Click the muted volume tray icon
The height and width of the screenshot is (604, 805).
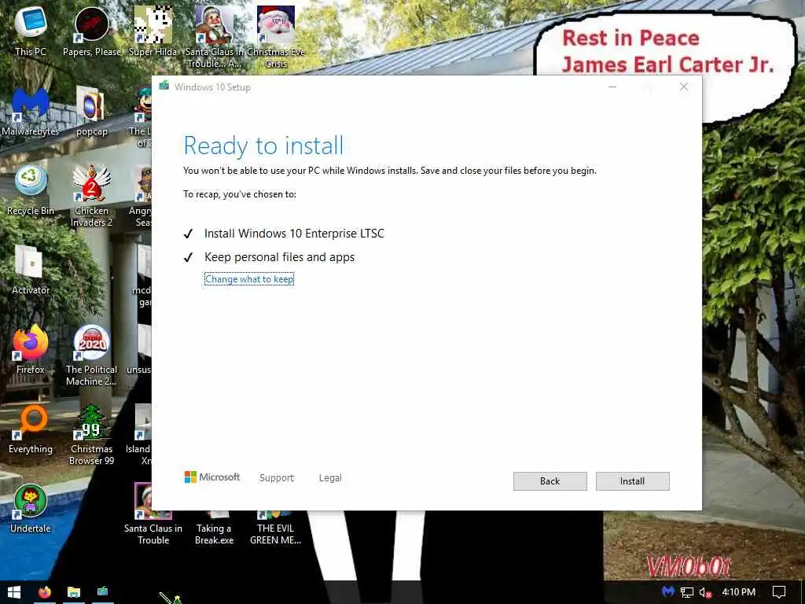pyautogui.click(x=705, y=593)
